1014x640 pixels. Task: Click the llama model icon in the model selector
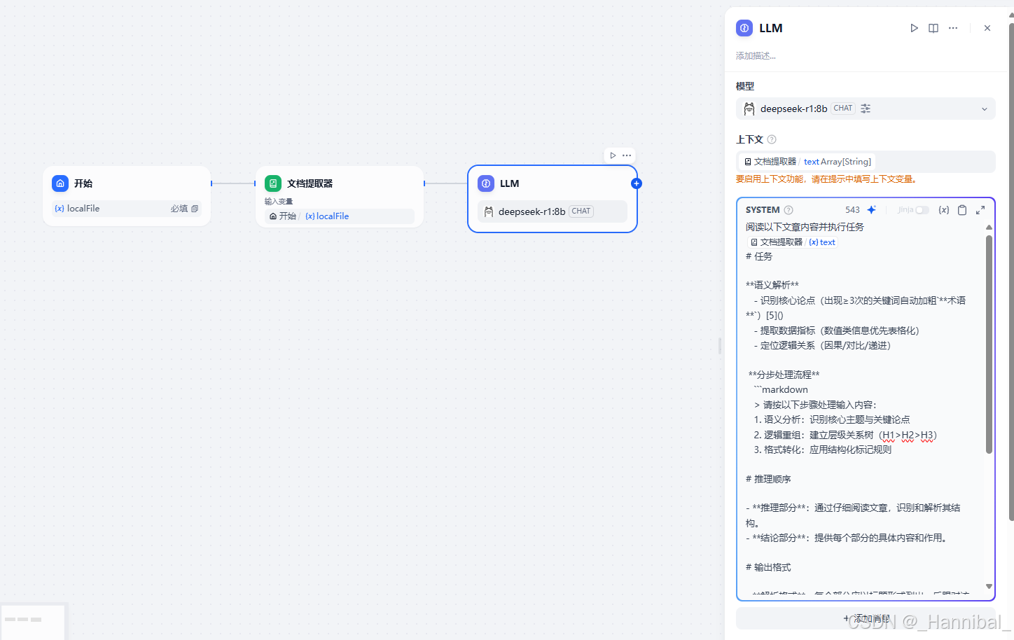click(x=749, y=109)
